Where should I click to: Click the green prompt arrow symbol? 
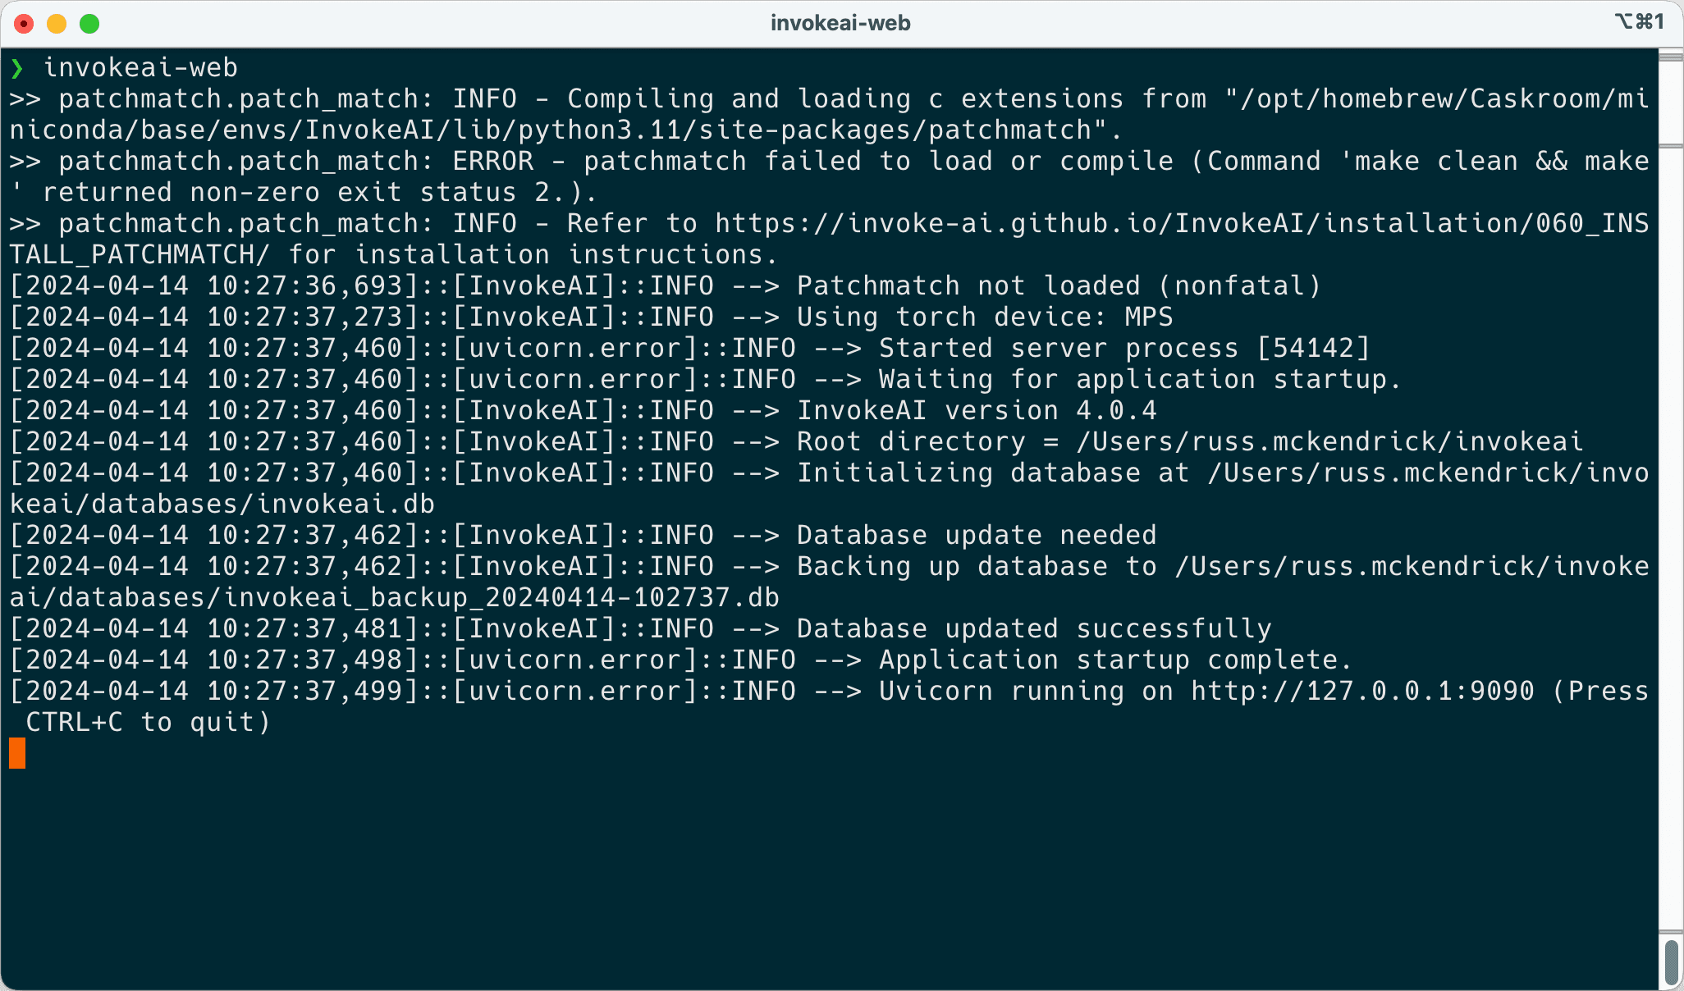[17, 68]
